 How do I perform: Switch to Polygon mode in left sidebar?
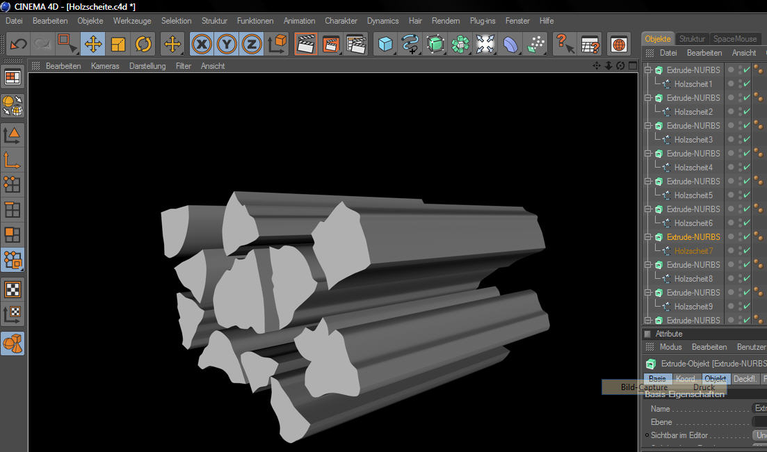[x=13, y=236]
